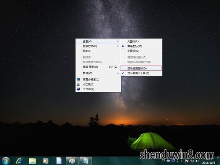Click 刷新(E) refresh in the context menu

[98, 51]
